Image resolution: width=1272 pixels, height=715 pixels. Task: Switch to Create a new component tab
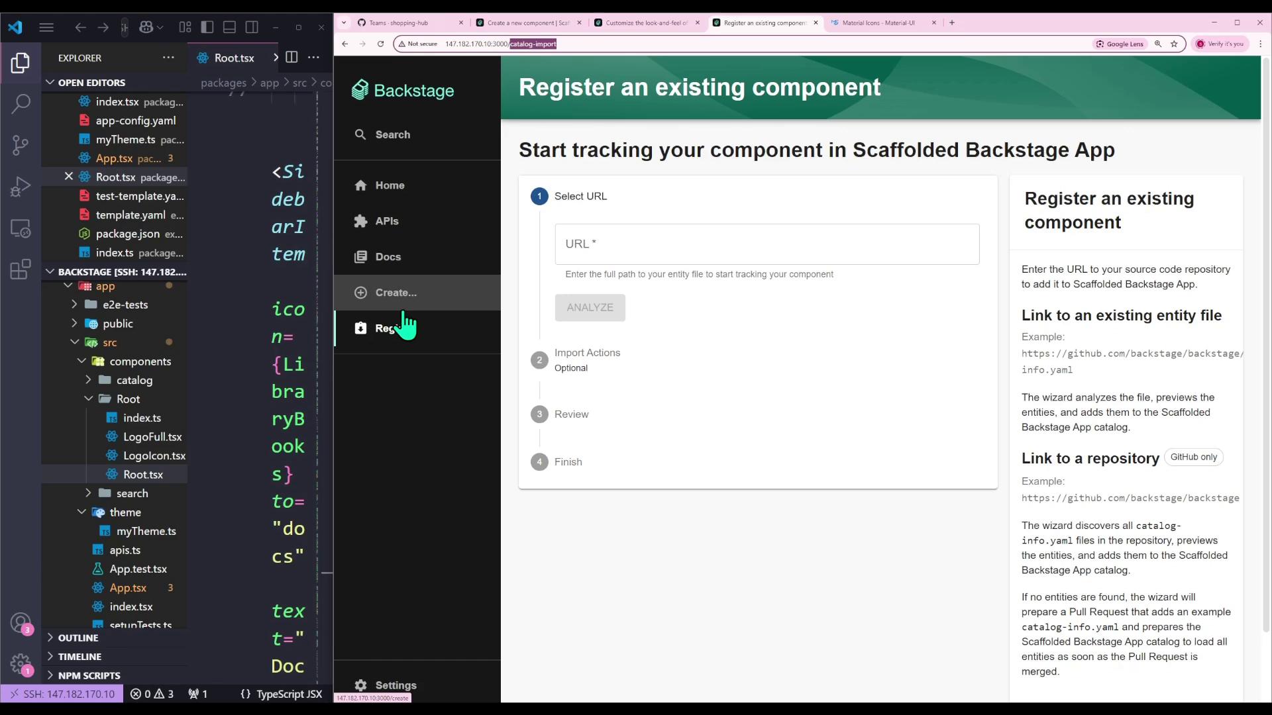point(529,23)
